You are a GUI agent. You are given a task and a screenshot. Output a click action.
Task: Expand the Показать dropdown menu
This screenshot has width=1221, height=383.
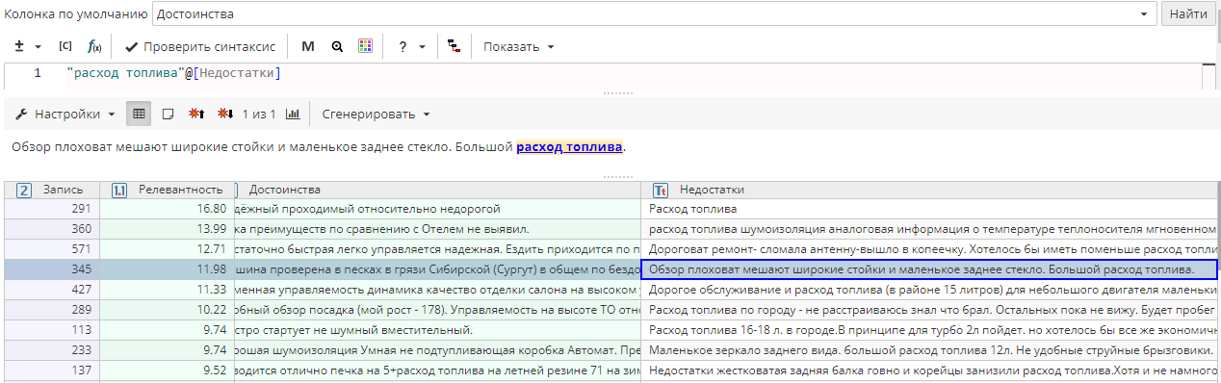518,46
